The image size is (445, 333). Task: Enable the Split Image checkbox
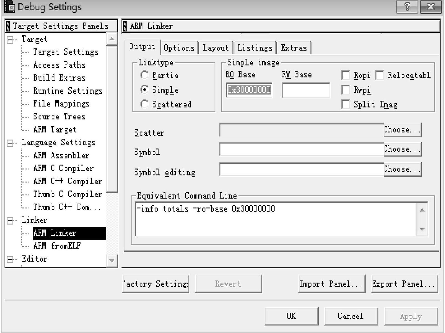pyautogui.click(x=345, y=105)
